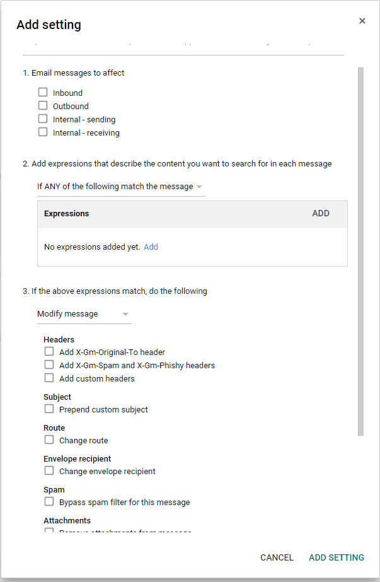Image resolution: width=380 pixels, height=582 pixels.
Task: Enable Prepend custom subject
Action: coord(49,409)
